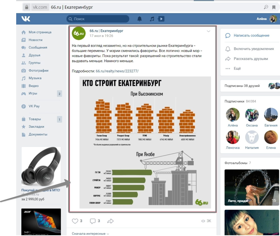Click post date 17 июл в 19:26
Screen dimensions: 280x236
[101, 36]
